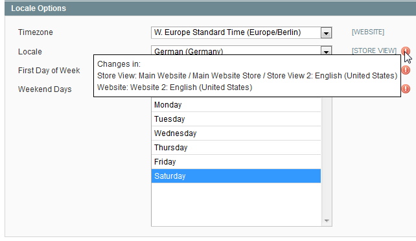Click the Timezone field label
The image size is (416, 241).
[x=35, y=32]
